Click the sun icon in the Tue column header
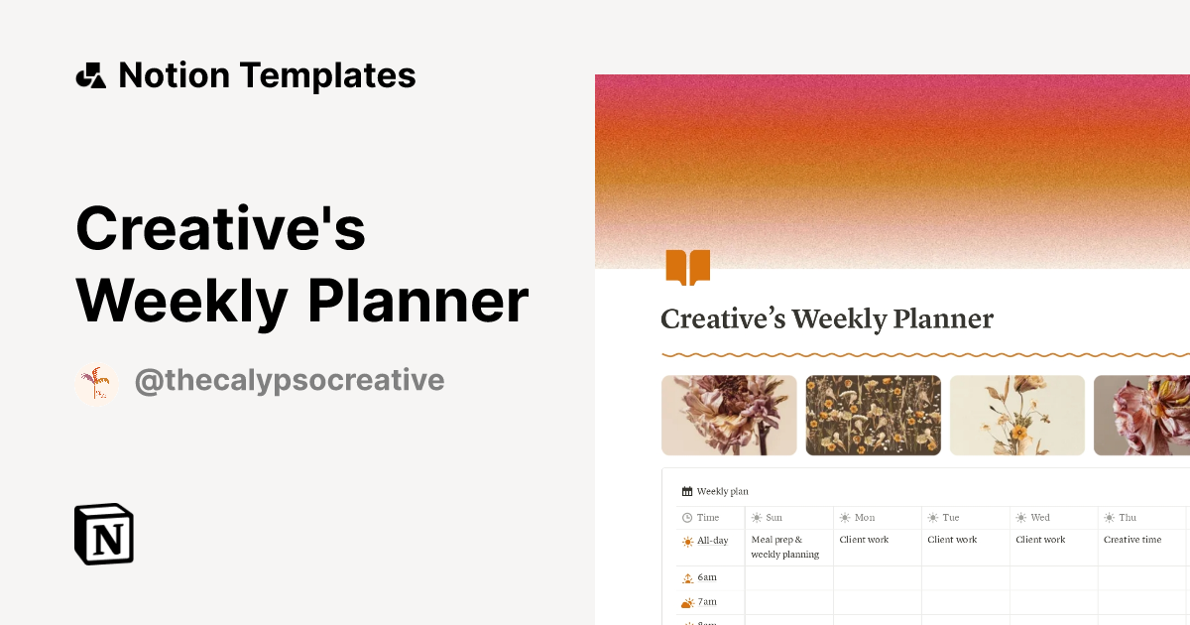The image size is (1190, 625). click(x=933, y=517)
